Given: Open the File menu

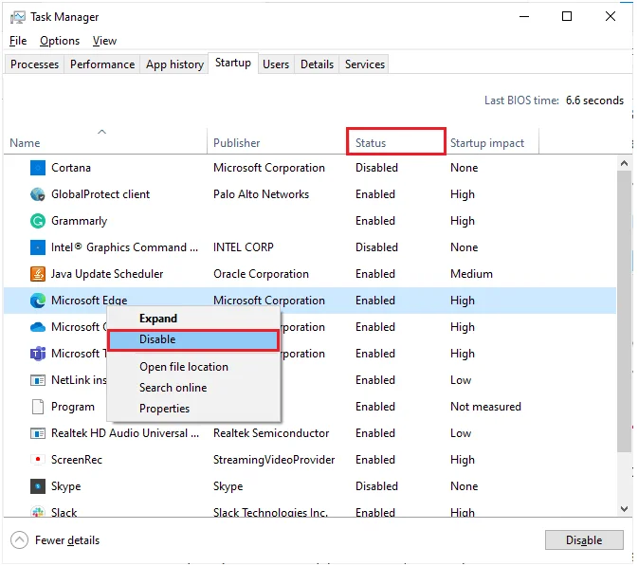Looking at the screenshot, I should [x=18, y=41].
